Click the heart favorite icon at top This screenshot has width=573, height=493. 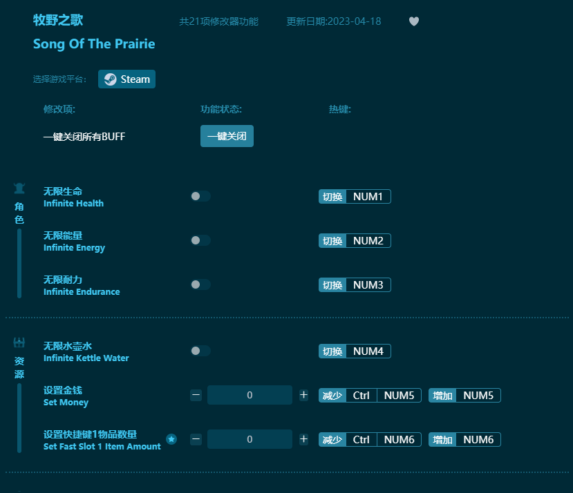click(x=413, y=21)
